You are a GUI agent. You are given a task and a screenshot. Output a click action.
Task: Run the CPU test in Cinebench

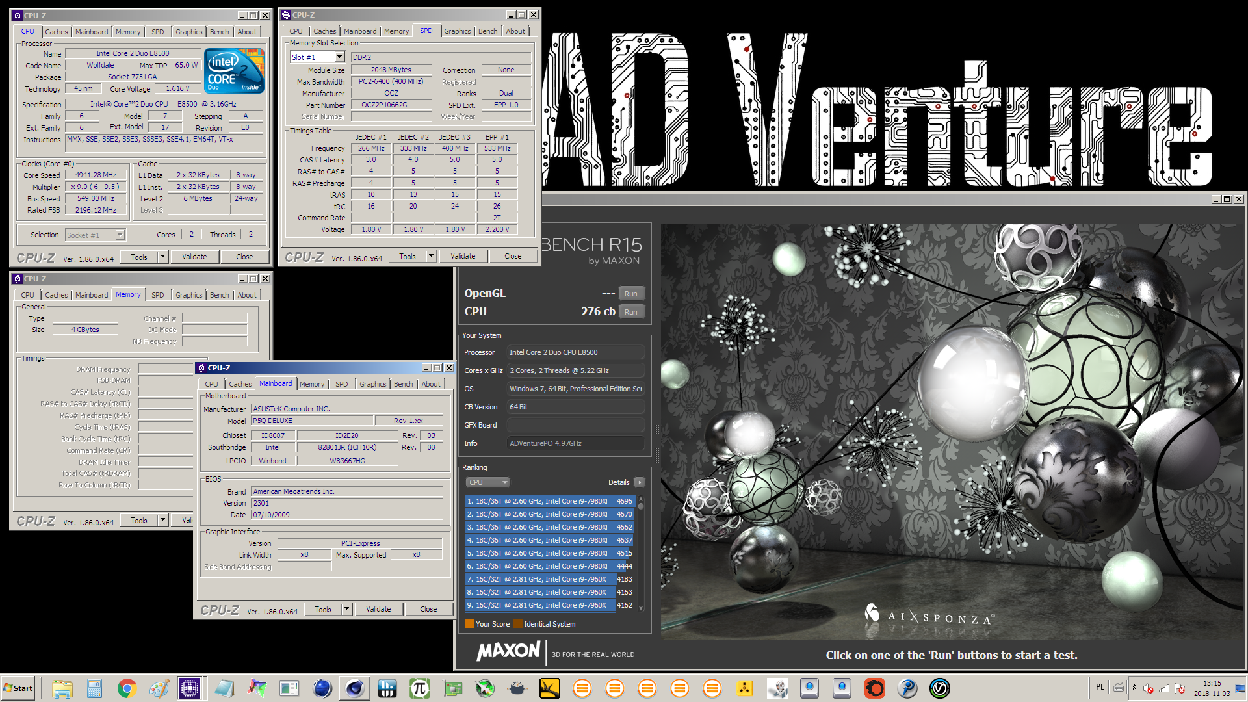[631, 312]
